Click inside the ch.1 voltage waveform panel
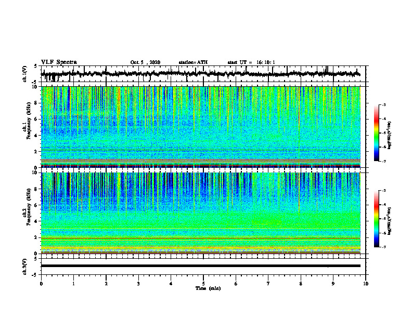412x318 pixels. pos(203,74)
